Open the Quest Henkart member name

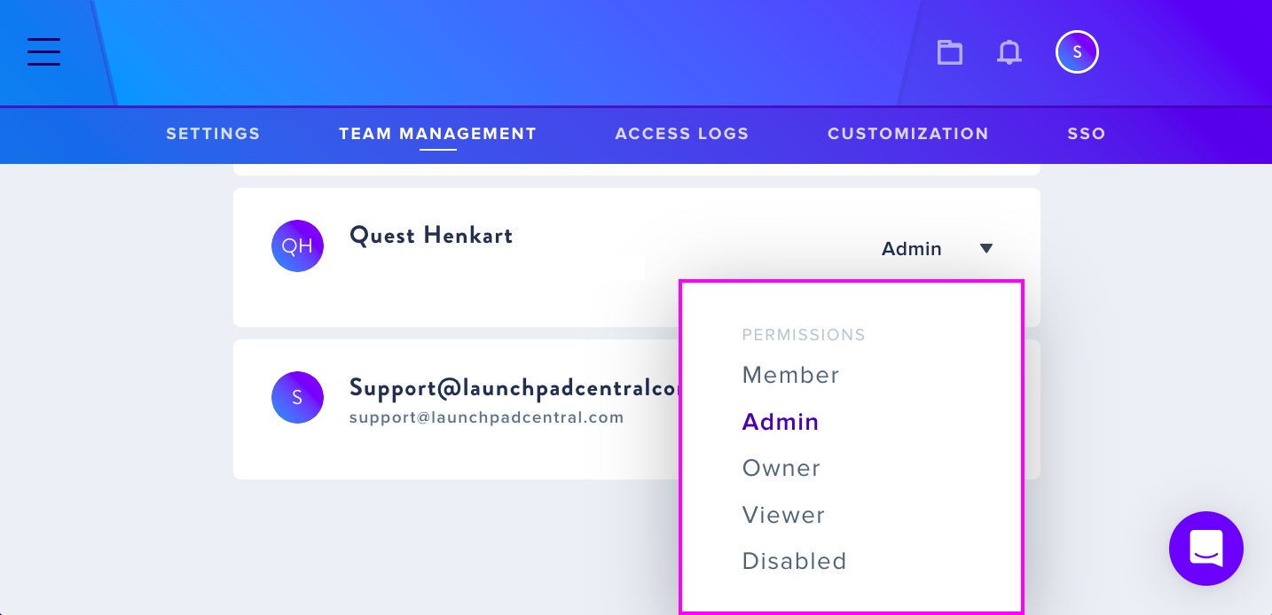click(431, 235)
